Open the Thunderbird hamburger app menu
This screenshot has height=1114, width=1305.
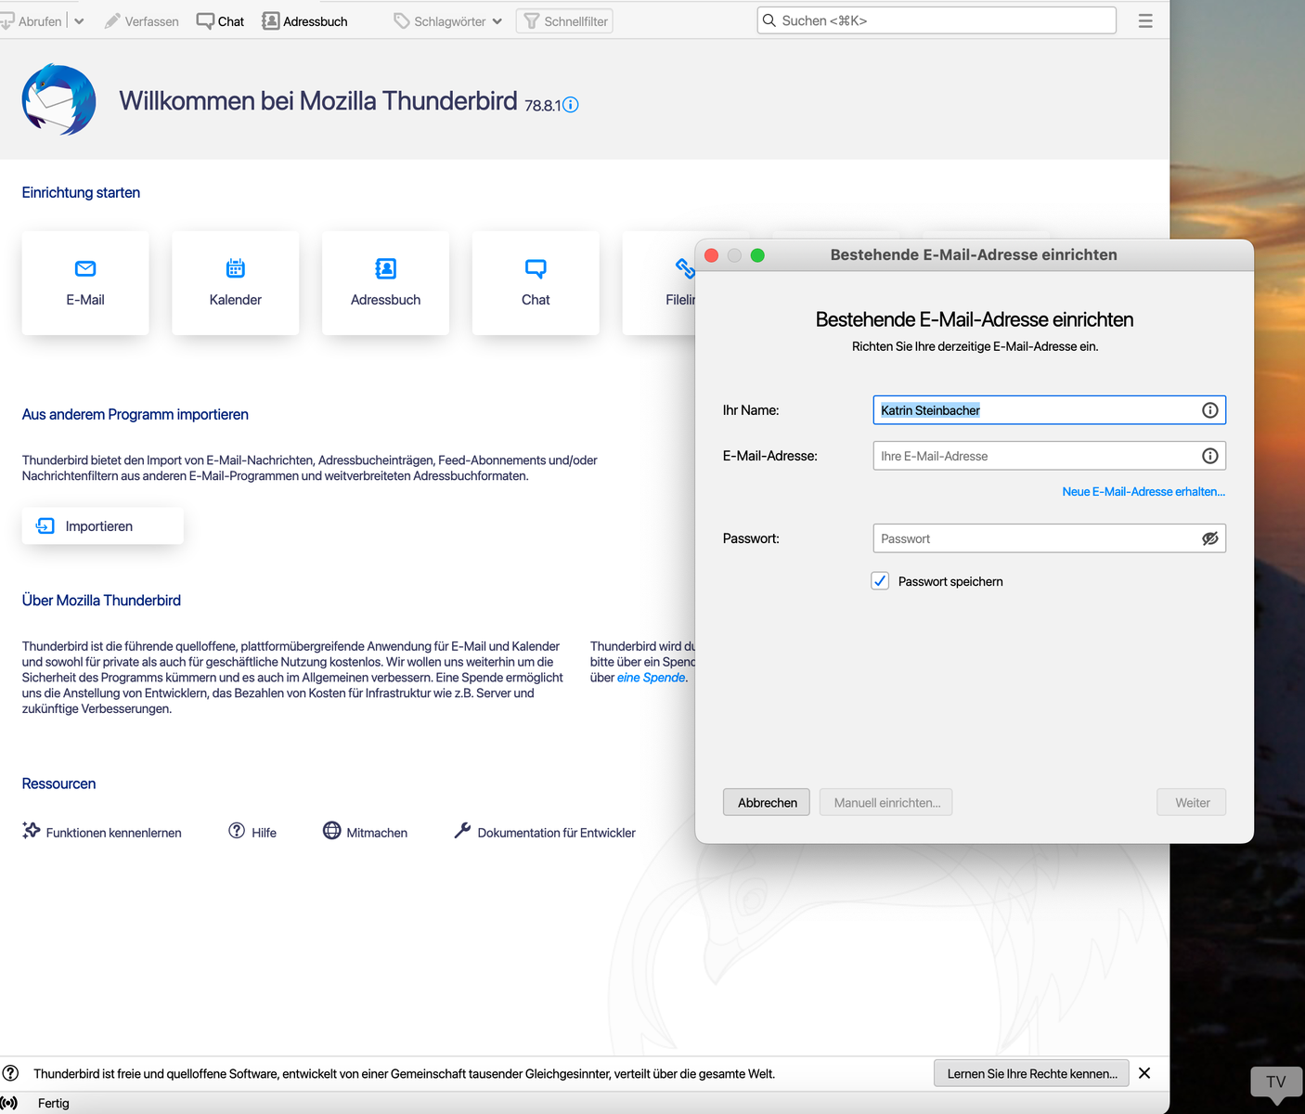(x=1145, y=20)
